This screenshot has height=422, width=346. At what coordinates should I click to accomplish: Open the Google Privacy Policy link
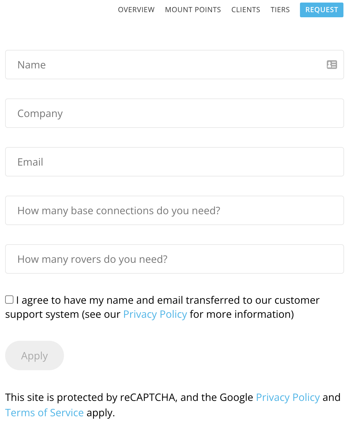(x=288, y=397)
